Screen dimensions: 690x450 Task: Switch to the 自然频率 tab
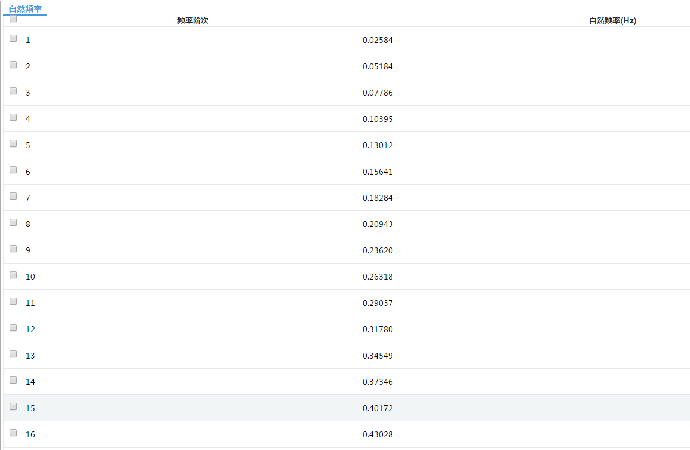(x=25, y=8)
